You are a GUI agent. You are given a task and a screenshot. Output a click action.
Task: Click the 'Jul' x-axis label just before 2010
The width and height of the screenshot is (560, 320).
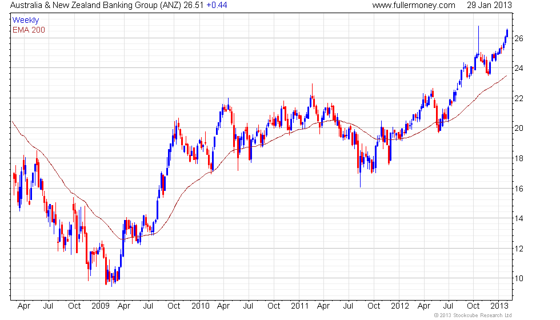(x=148, y=306)
